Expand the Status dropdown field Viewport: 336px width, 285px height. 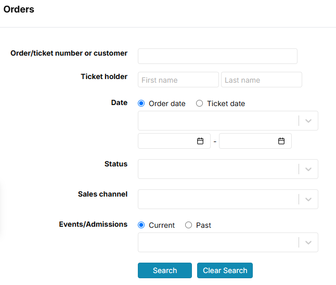pyautogui.click(x=228, y=169)
